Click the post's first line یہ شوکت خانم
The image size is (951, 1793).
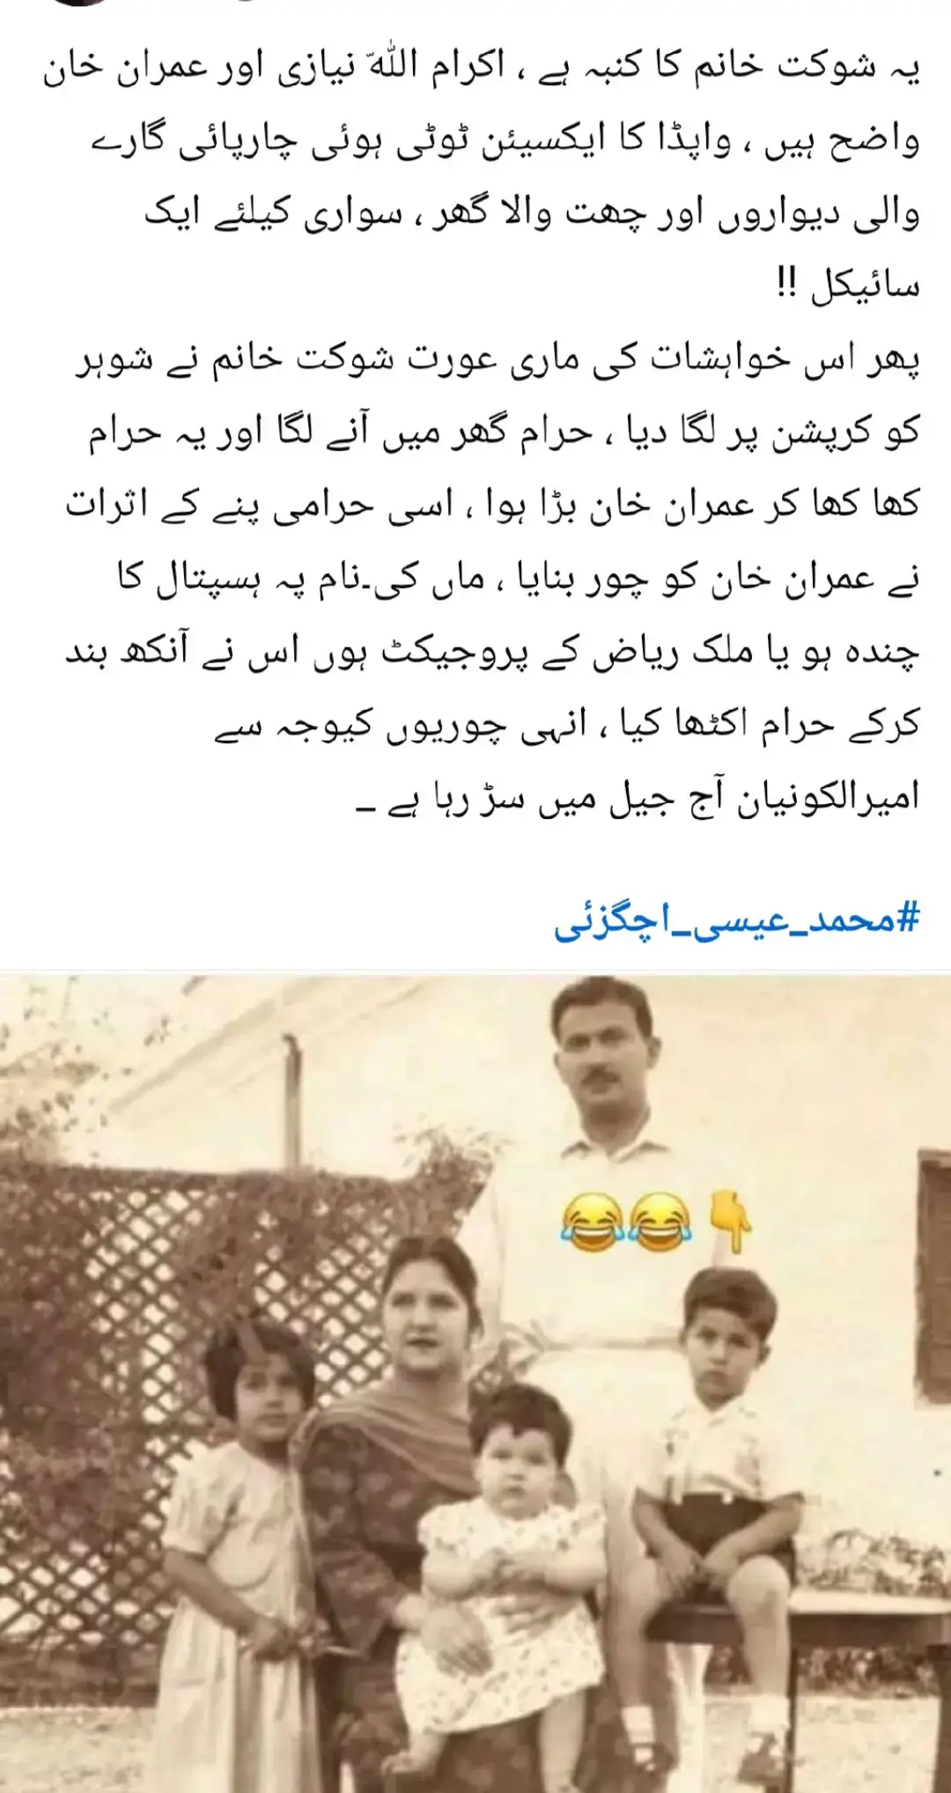482,69
